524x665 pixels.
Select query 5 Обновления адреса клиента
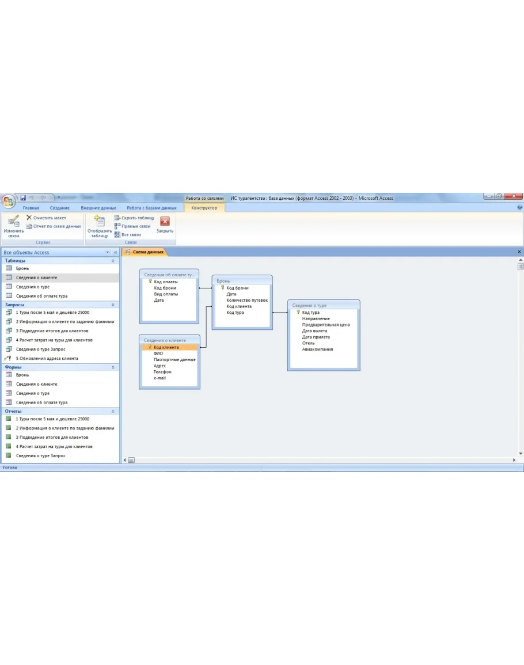[x=47, y=359]
